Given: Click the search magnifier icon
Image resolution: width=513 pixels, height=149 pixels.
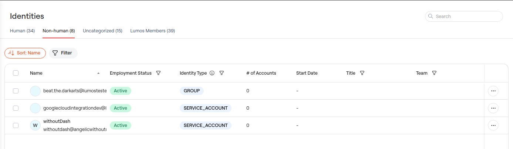Looking at the screenshot, I should coord(431,16).
